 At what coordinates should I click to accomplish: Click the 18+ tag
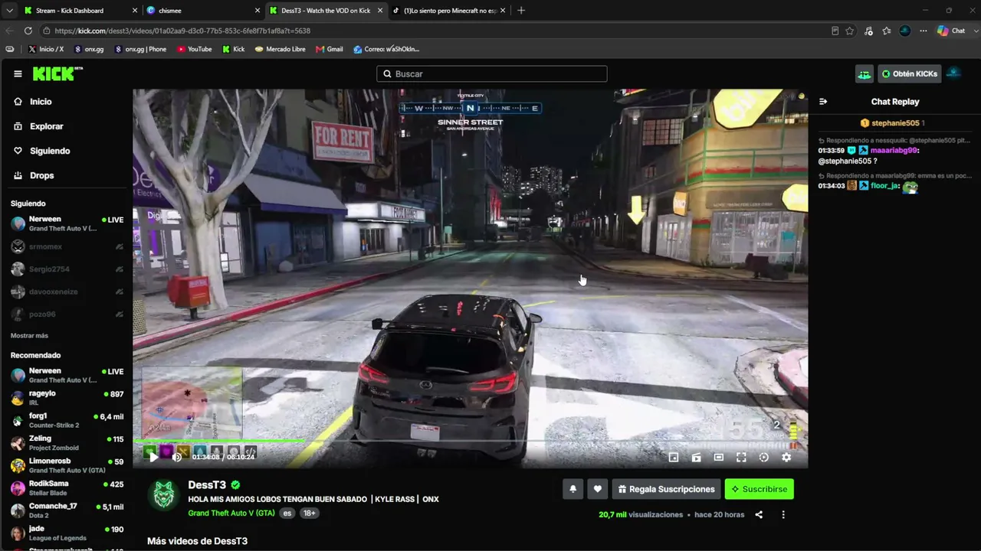click(309, 513)
